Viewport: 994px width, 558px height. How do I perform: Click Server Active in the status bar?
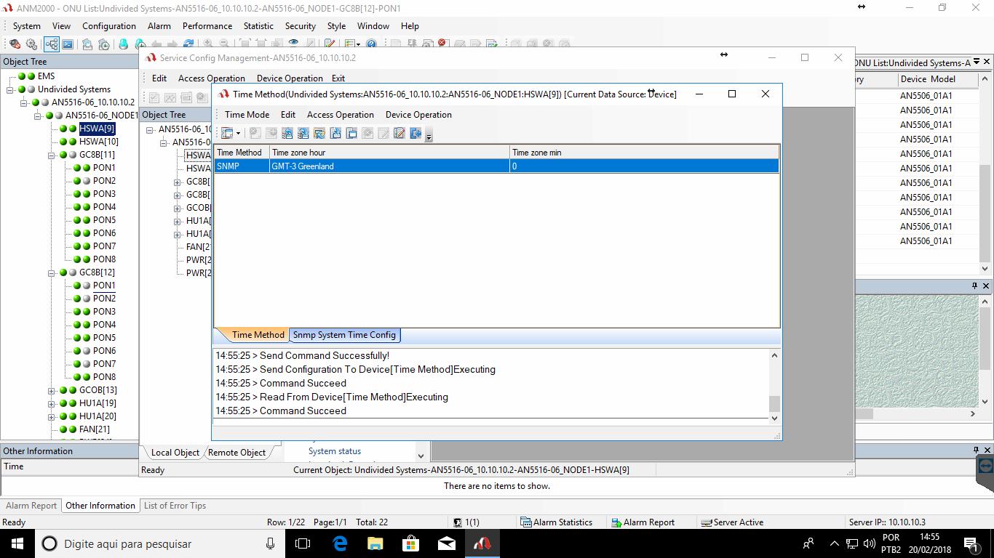pyautogui.click(x=731, y=522)
